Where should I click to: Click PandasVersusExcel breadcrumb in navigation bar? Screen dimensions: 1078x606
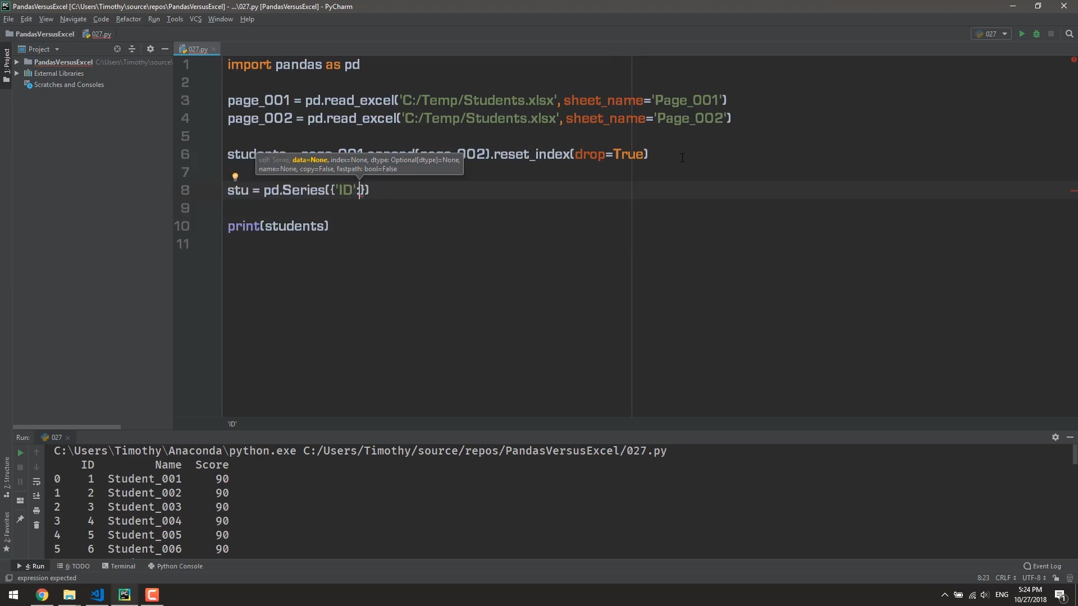tap(40, 34)
